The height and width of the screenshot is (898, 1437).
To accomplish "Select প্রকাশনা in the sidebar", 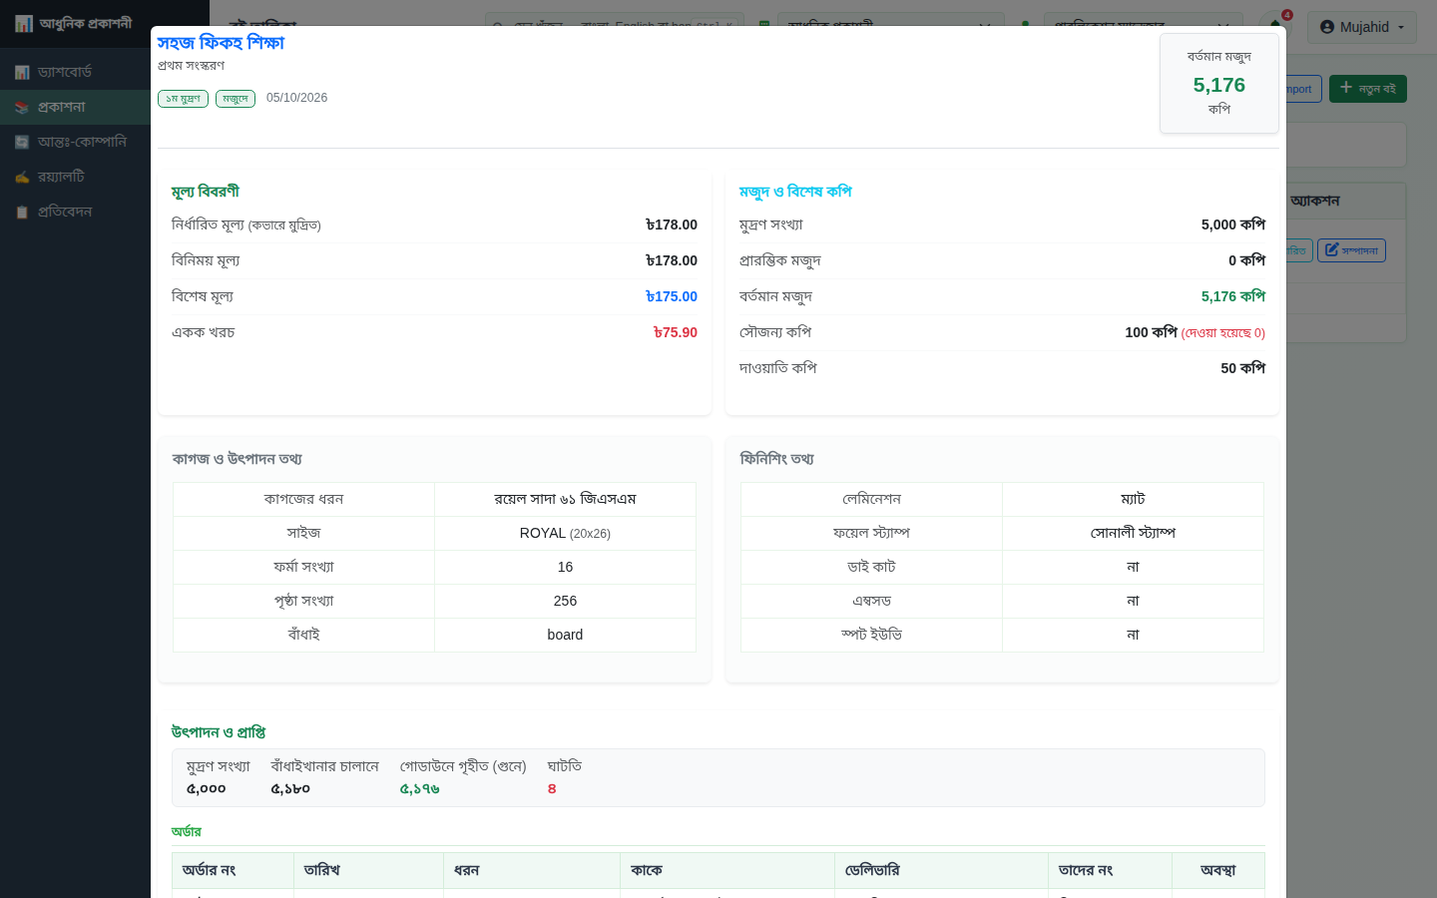I will point(75,107).
